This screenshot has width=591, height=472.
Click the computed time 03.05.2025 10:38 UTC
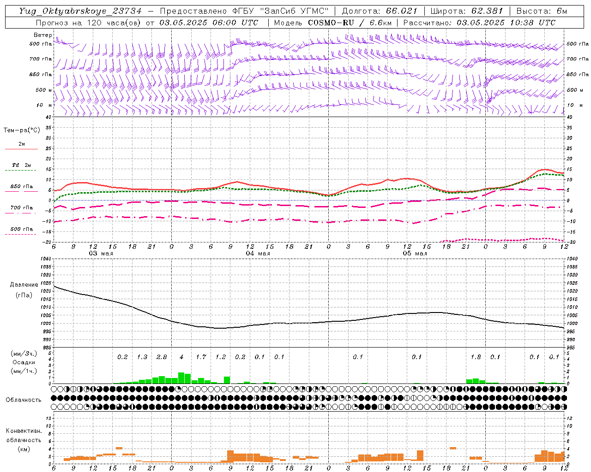506,23
